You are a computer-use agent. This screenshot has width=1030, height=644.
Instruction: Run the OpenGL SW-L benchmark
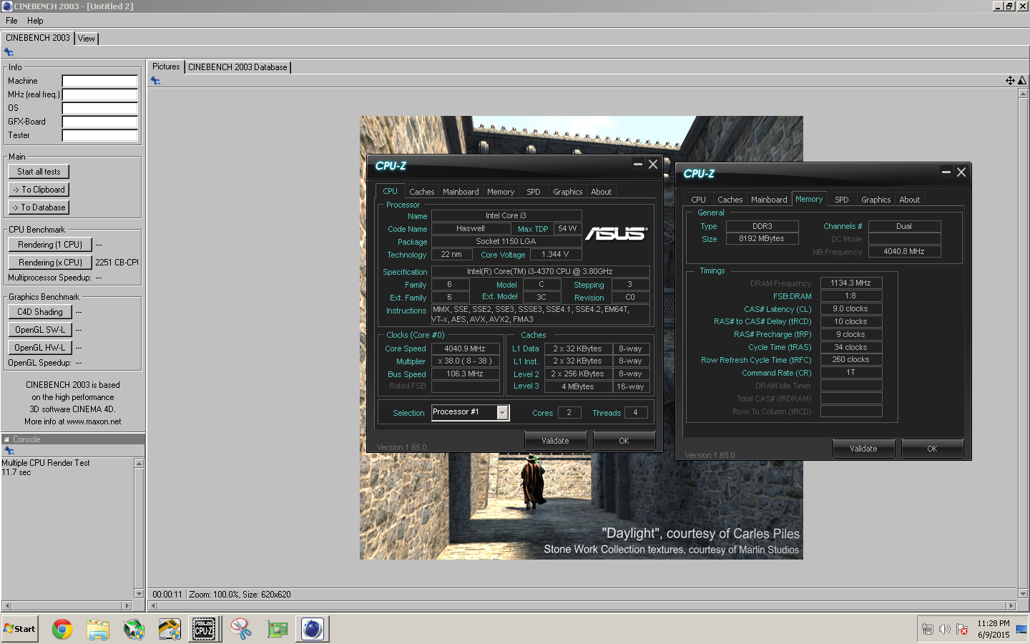pos(40,330)
